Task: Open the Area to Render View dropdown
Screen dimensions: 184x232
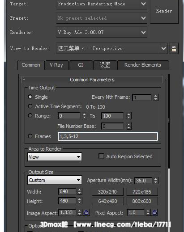Action: [55, 157]
